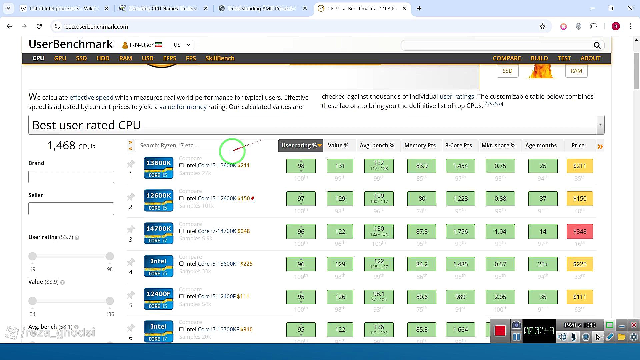
Task: Check compare box for Core i5-12400F
Action: (181, 296)
